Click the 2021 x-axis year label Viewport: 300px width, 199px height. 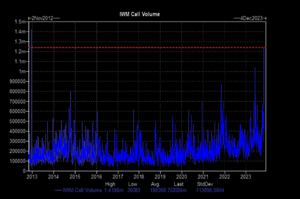point(203,177)
